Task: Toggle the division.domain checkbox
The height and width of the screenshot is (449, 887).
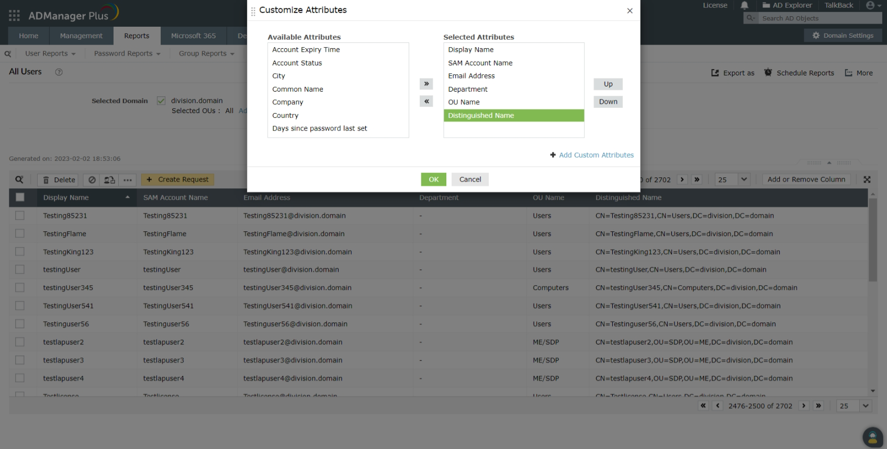Action: click(161, 100)
